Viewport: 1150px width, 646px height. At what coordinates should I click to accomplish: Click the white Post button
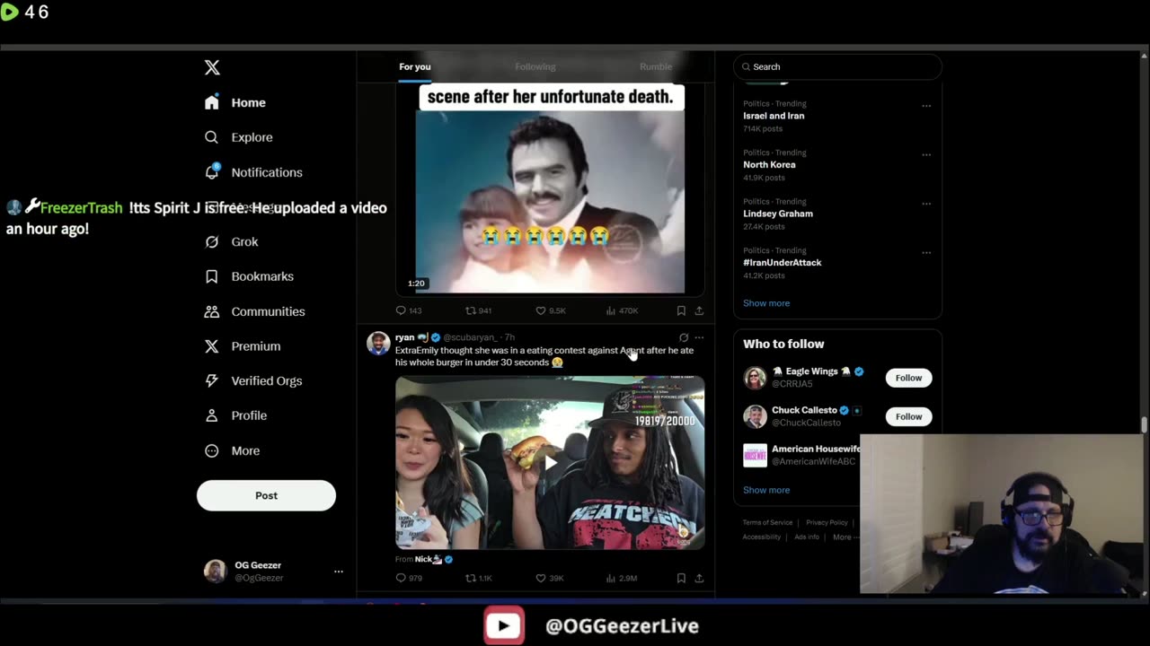pyautogui.click(x=266, y=495)
